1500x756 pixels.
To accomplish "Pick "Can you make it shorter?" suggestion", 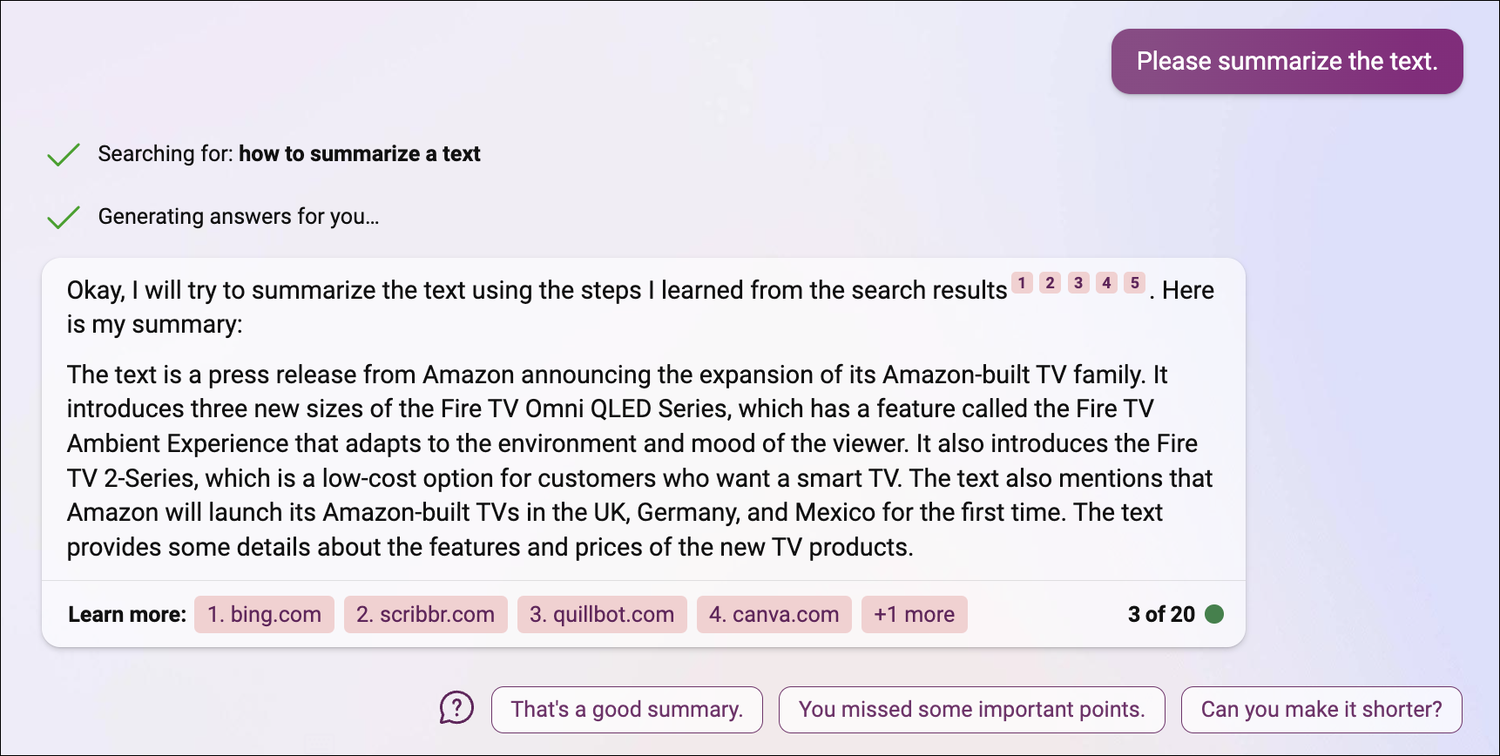I will [1321, 709].
